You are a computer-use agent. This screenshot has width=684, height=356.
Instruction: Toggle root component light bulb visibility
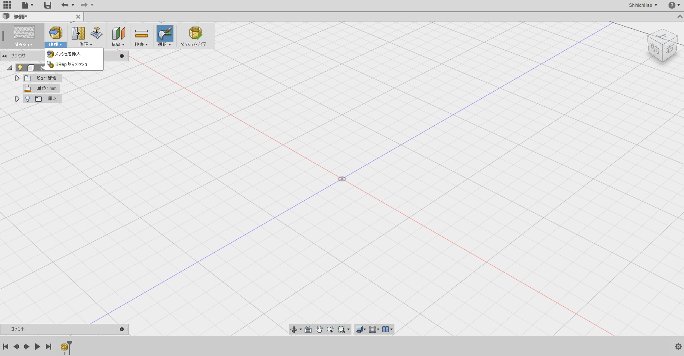(x=20, y=68)
